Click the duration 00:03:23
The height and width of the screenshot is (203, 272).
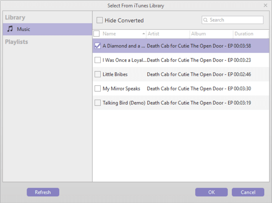click(242, 60)
